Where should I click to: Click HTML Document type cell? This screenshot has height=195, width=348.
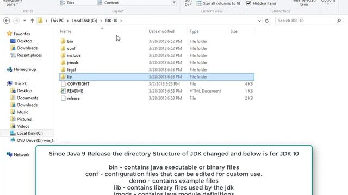pyautogui.click(x=205, y=91)
